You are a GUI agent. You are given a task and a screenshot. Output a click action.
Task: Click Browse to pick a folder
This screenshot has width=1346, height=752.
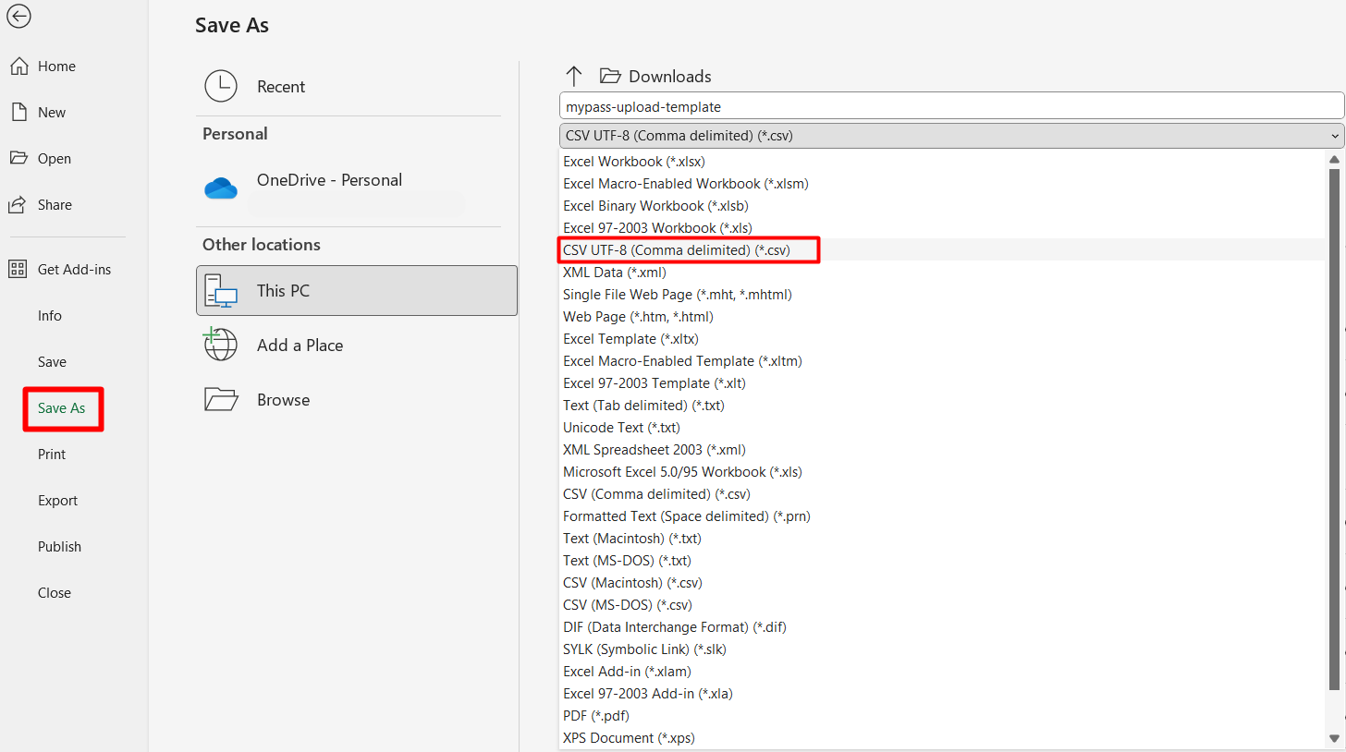(284, 400)
